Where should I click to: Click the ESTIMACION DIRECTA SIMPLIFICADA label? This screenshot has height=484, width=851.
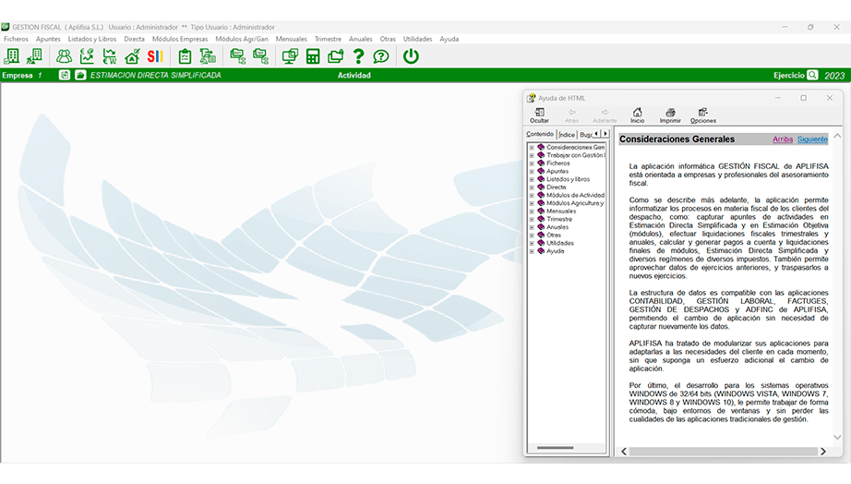[x=156, y=75]
